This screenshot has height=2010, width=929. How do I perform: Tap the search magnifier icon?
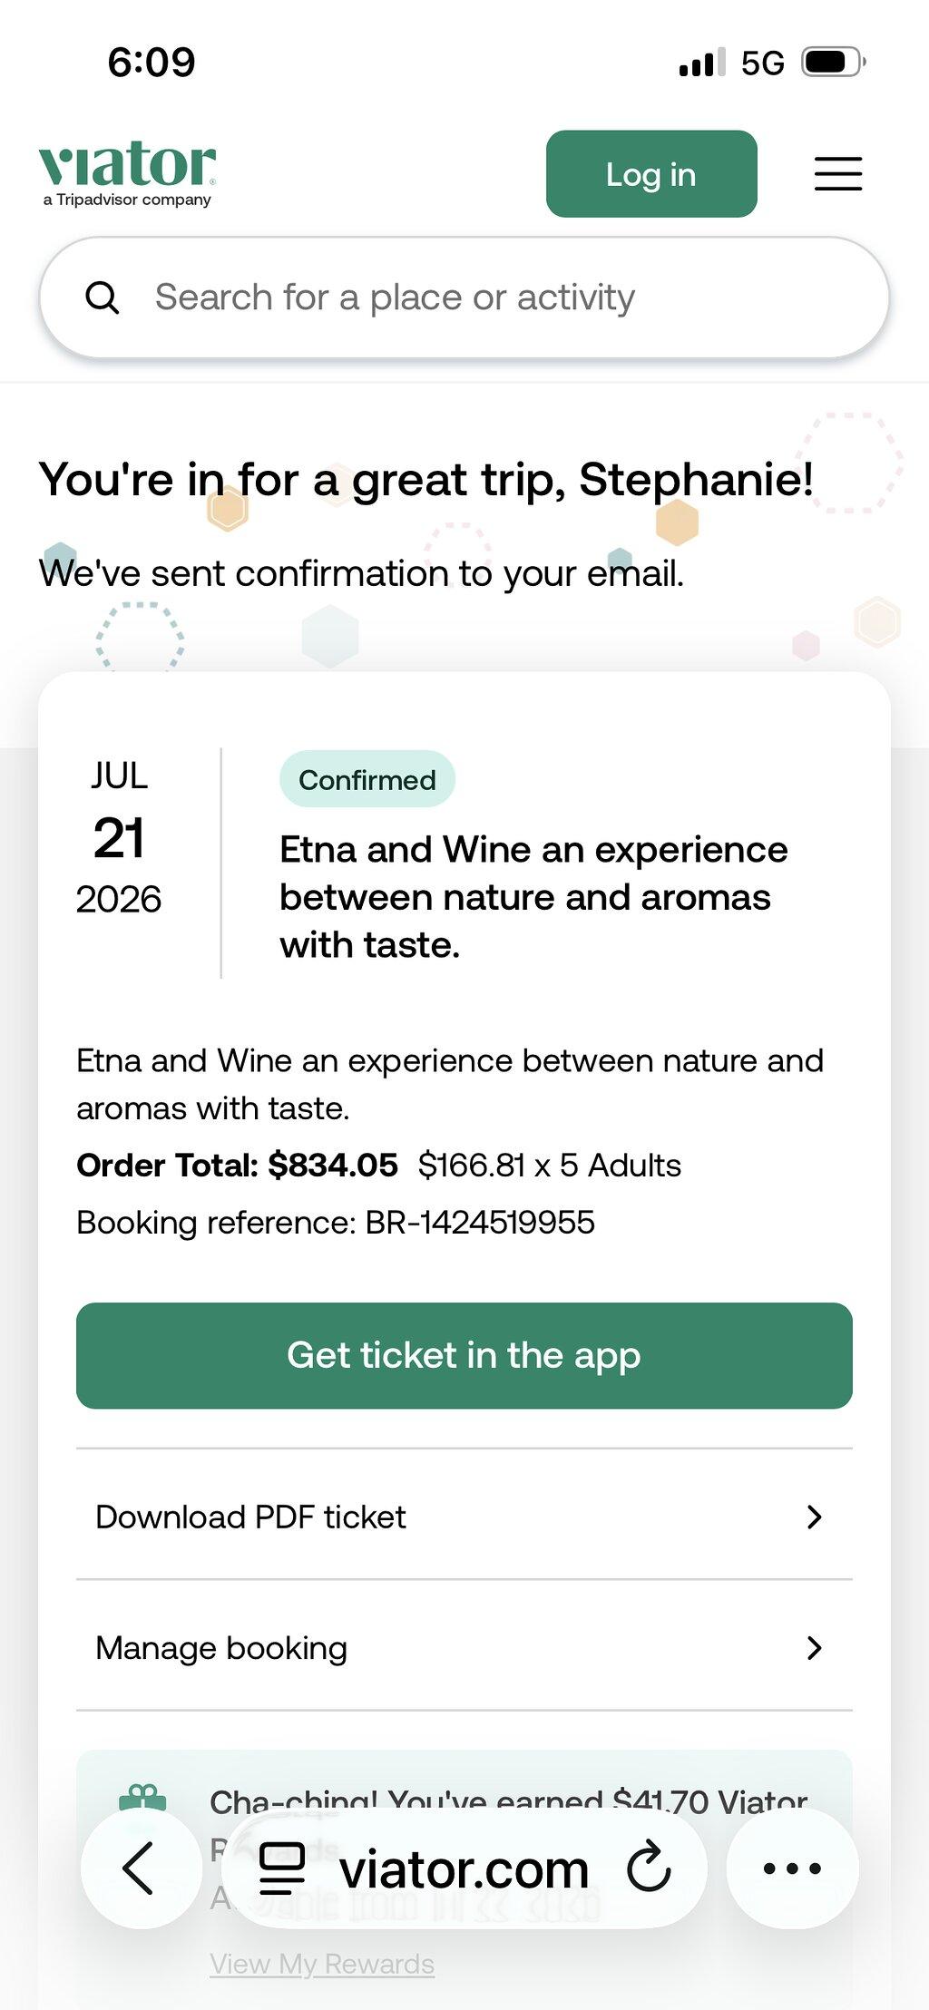coord(102,298)
